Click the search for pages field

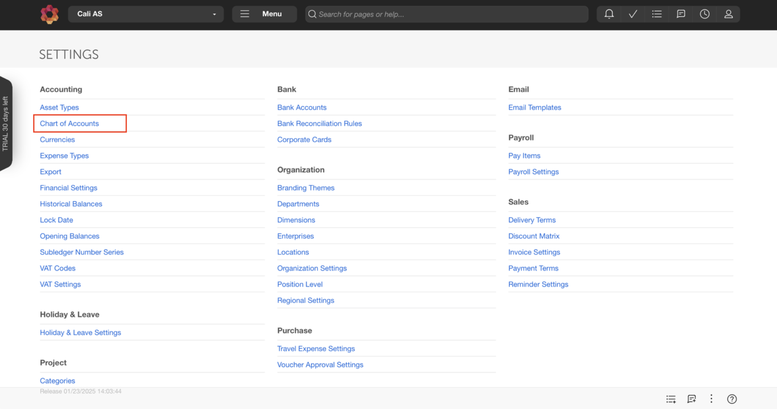(x=447, y=14)
